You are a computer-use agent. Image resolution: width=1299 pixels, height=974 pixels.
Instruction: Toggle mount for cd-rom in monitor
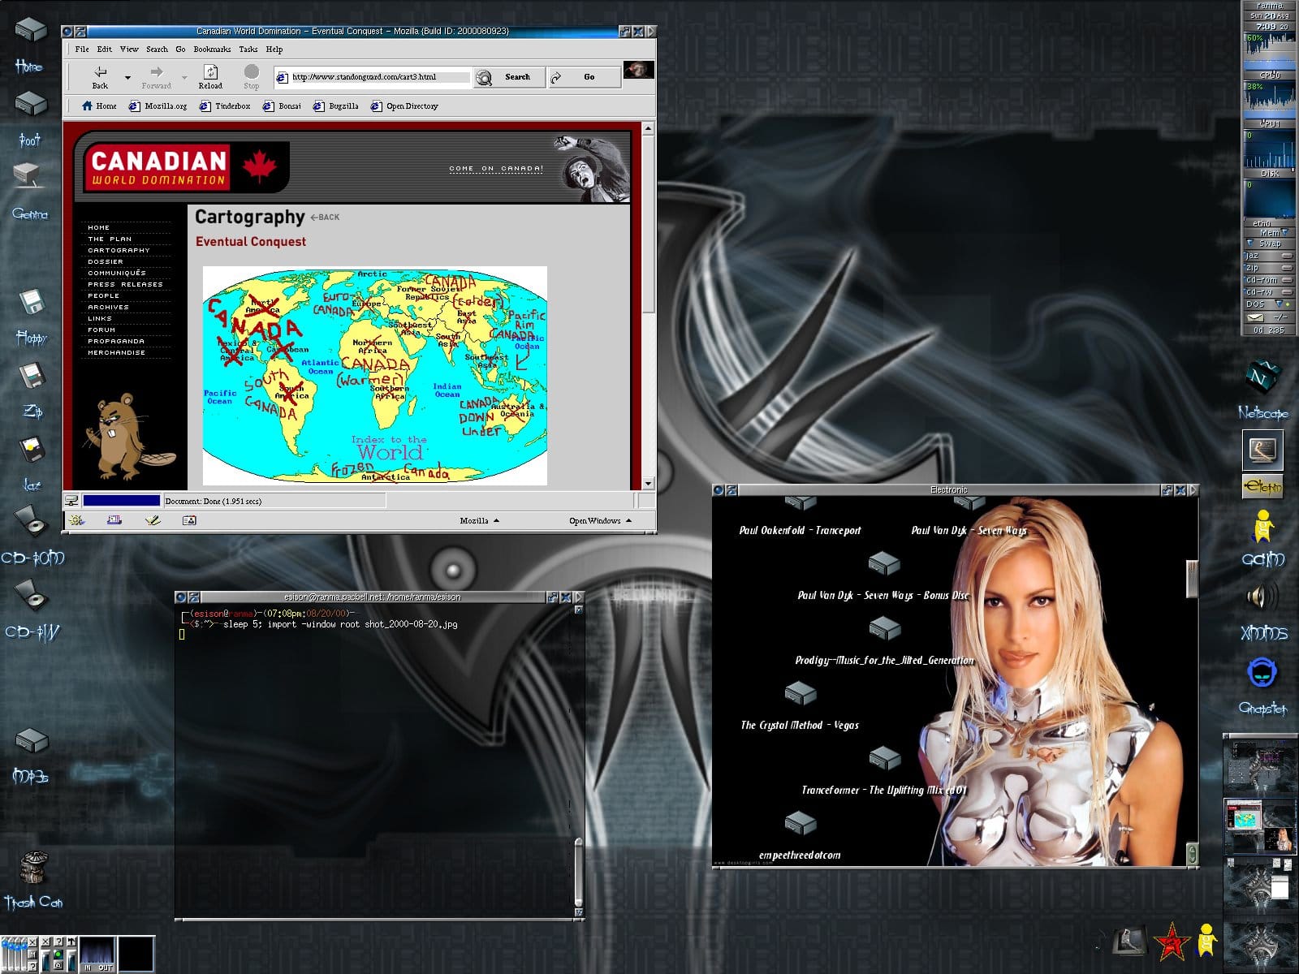(1287, 280)
